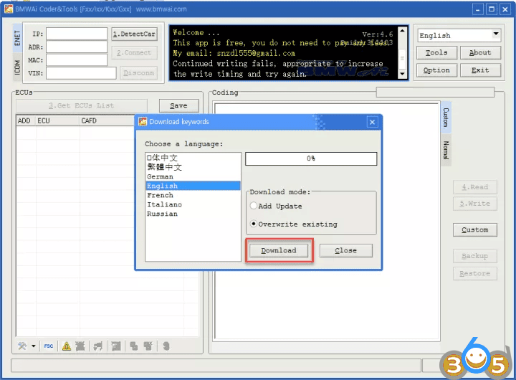
Task: Click the 1.DetectCar button
Action: click(x=134, y=34)
